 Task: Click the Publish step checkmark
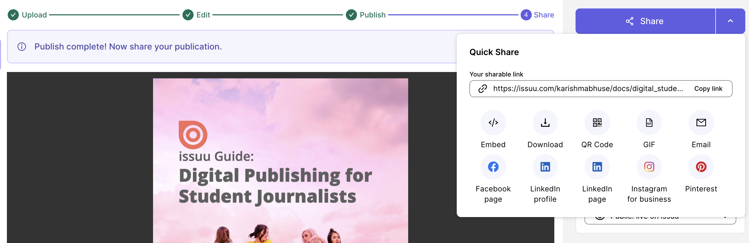coord(351,15)
